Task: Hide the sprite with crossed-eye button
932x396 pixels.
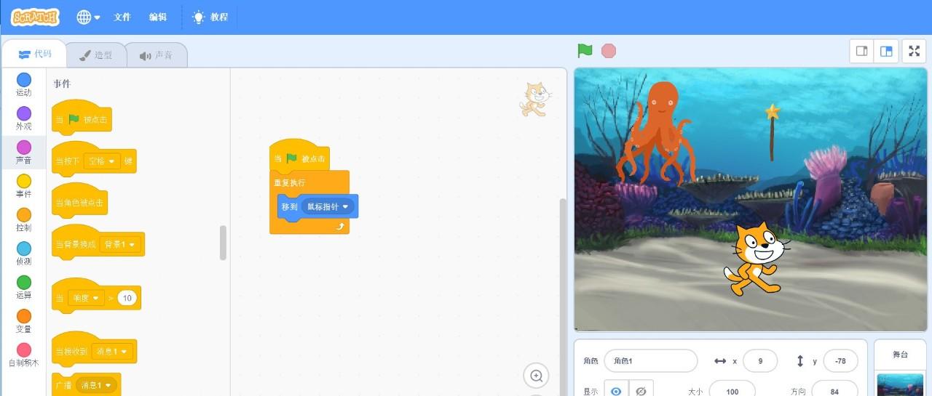Action: (641, 389)
